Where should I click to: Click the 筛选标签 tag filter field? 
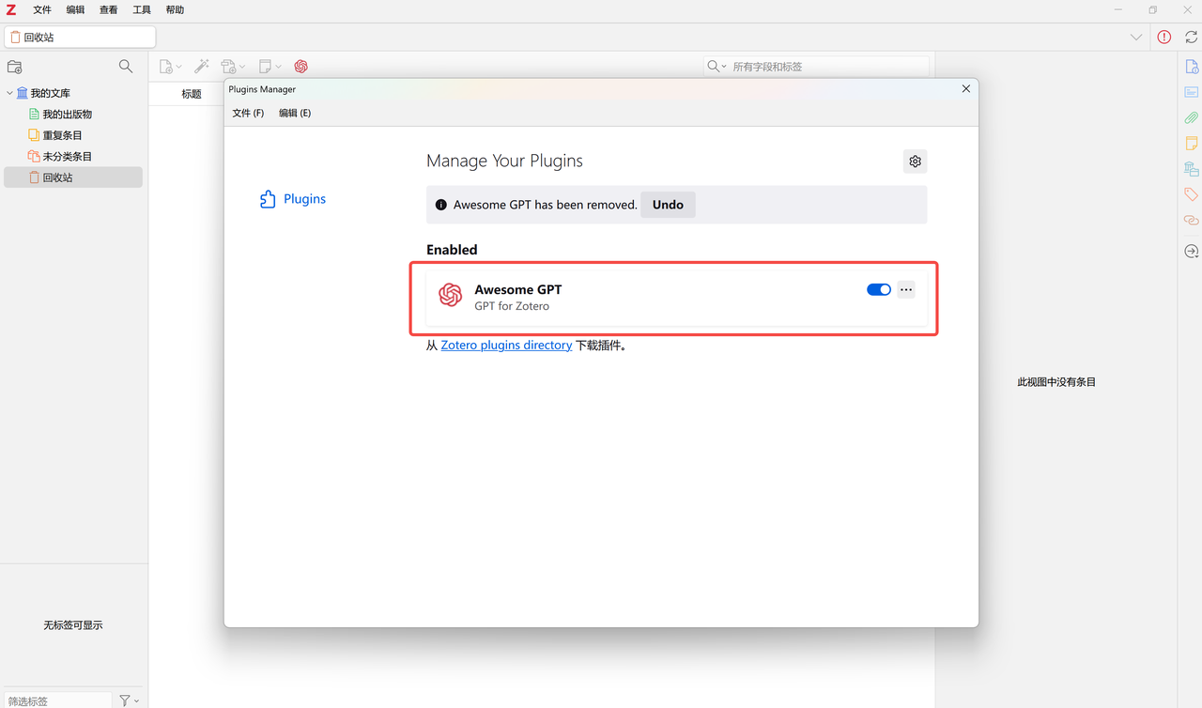pyautogui.click(x=56, y=700)
